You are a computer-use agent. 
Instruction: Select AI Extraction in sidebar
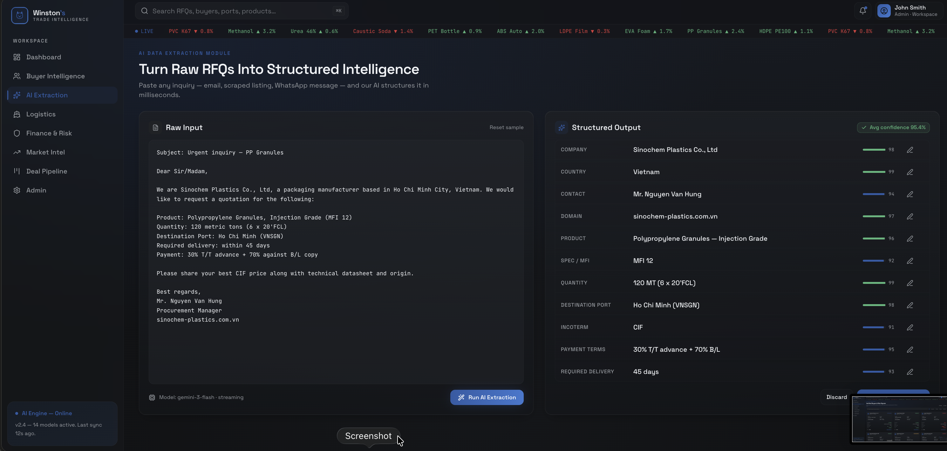62,95
